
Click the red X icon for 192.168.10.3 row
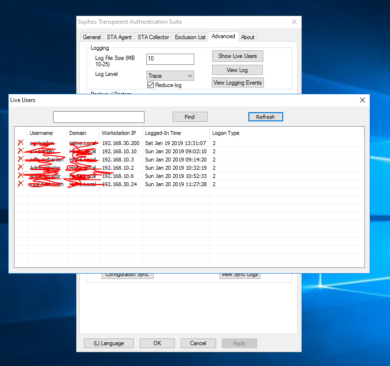tap(21, 159)
